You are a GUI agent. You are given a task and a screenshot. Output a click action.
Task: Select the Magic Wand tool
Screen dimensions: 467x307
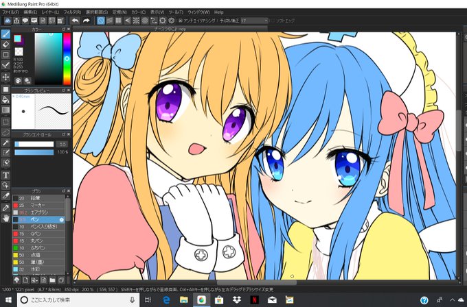5,143
